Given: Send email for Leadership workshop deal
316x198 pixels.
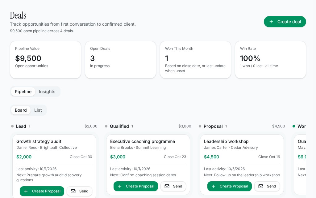Looking at the screenshot, I should click(x=267, y=186).
